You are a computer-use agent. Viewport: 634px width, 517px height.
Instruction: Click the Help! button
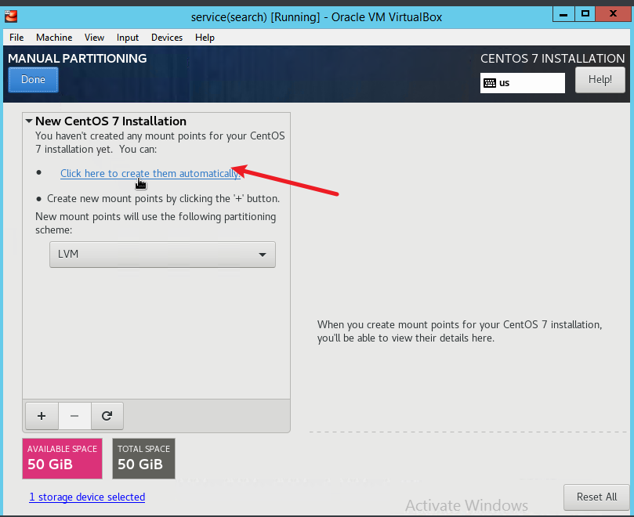600,80
